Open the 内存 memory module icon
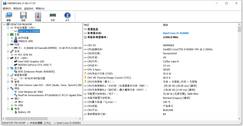 53,16
